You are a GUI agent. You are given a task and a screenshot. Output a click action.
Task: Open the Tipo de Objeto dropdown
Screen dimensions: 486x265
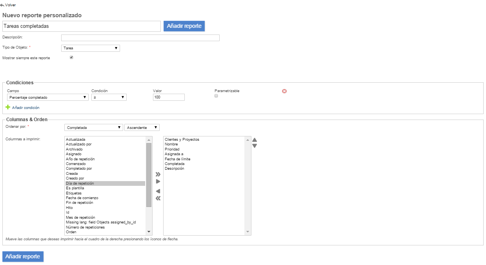click(91, 48)
